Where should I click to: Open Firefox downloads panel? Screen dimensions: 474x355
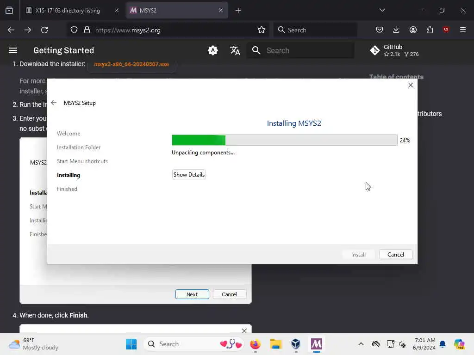coord(396,30)
